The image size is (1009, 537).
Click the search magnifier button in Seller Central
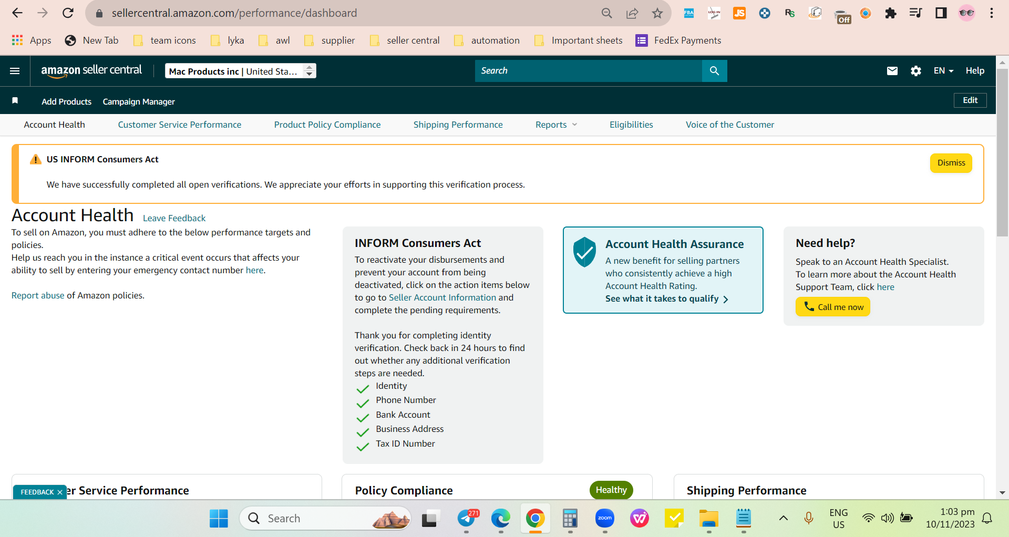point(714,71)
